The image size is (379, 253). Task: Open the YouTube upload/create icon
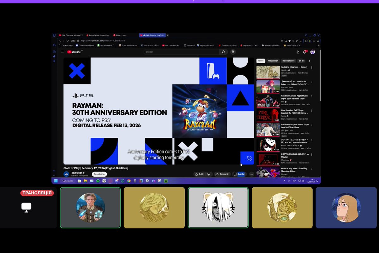click(298, 52)
